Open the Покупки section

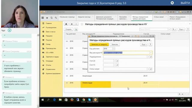coord(49,40)
